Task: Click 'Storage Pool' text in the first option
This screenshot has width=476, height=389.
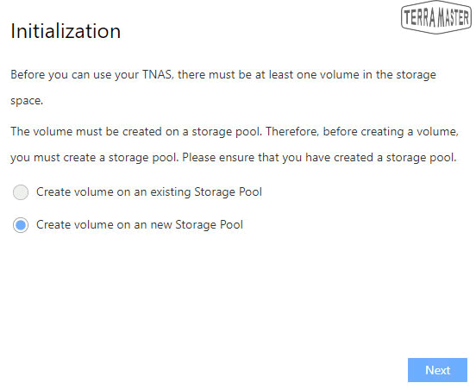Action: (228, 192)
